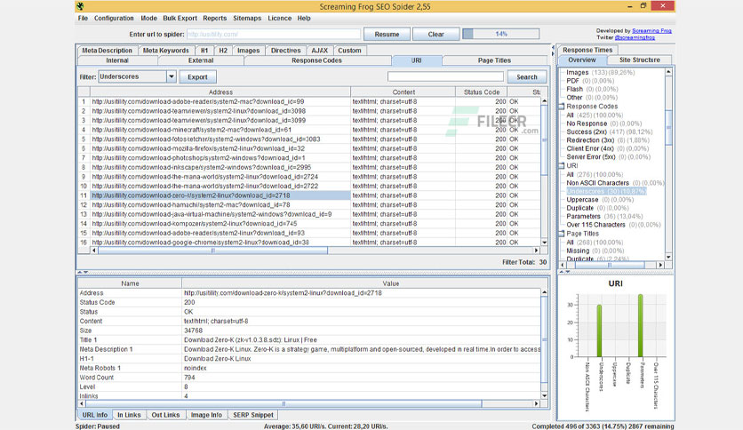Open the Reports menu

click(215, 18)
